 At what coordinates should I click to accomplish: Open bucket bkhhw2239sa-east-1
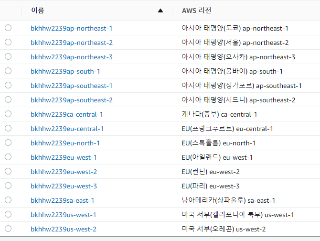(63, 200)
